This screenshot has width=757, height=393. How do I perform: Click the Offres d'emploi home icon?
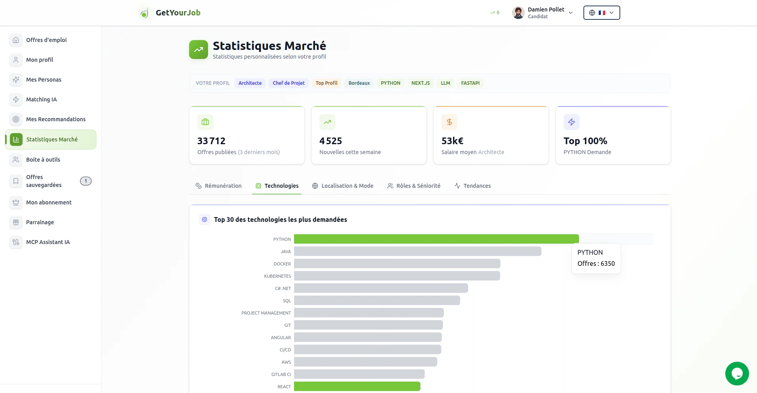click(15, 40)
